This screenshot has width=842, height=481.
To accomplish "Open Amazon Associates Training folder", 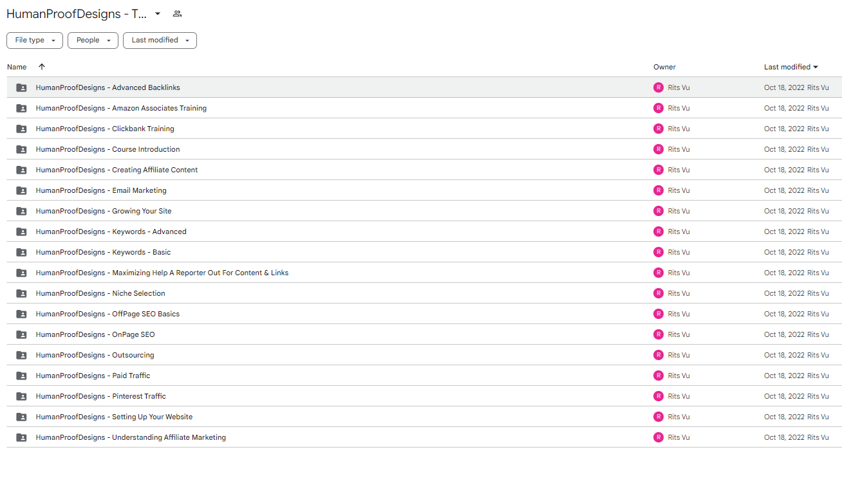I will 121,108.
